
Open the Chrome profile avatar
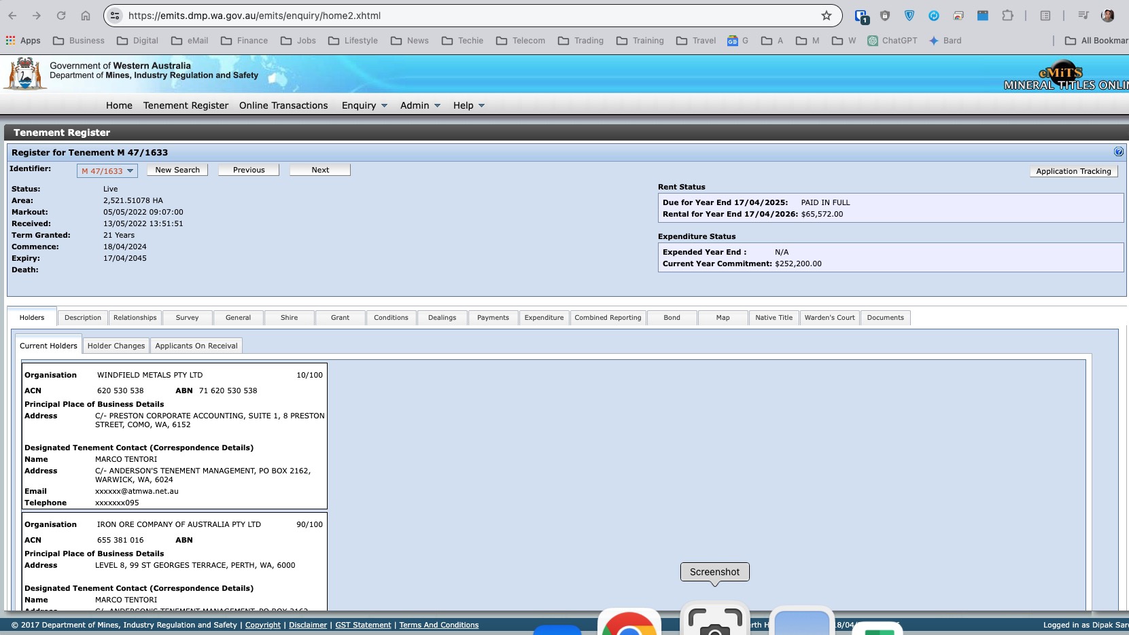tap(1108, 16)
